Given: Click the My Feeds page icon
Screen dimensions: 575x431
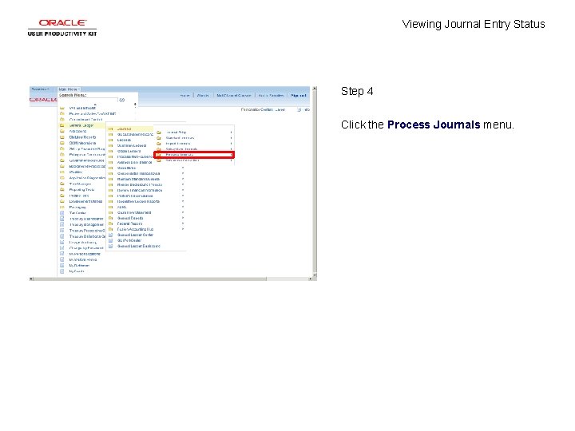Looking at the screenshot, I should [x=62, y=271].
